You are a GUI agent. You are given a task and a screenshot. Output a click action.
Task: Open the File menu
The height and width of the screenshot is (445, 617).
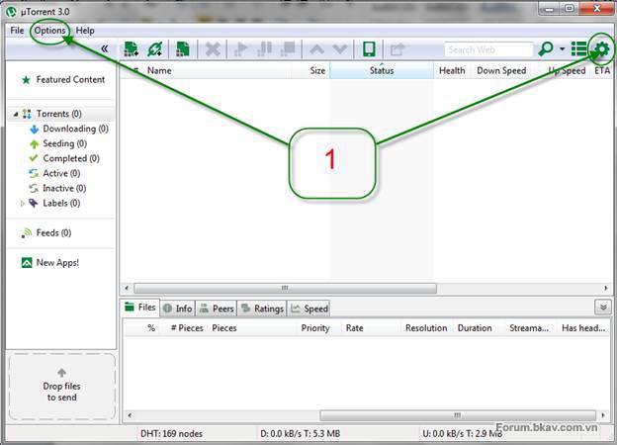click(17, 31)
